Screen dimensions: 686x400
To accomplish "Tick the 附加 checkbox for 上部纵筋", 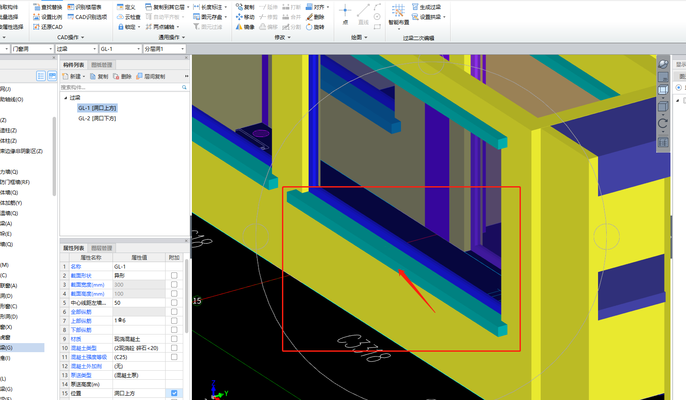I will 174,321.
